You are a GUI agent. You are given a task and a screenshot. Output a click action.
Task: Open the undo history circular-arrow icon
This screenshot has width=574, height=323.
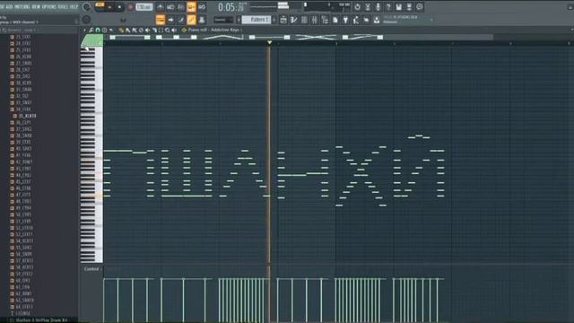pyautogui.click(x=357, y=6)
